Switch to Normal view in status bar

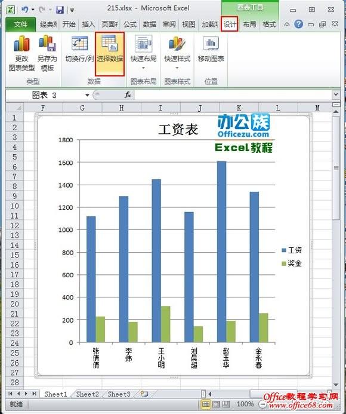coord(206,404)
